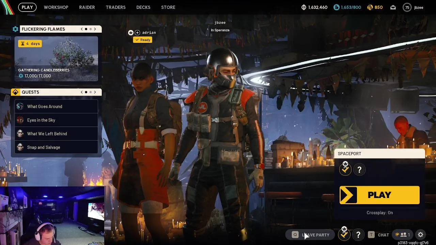The height and width of the screenshot is (245, 436).
Task: Click the coin currency icon beside 1,632,460
Action: pos(304,7)
